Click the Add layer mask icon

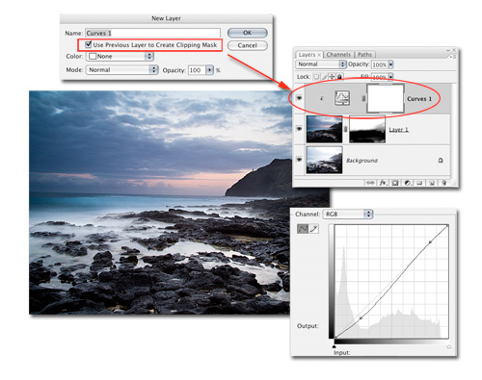pyautogui.click(x=395, y=183)
